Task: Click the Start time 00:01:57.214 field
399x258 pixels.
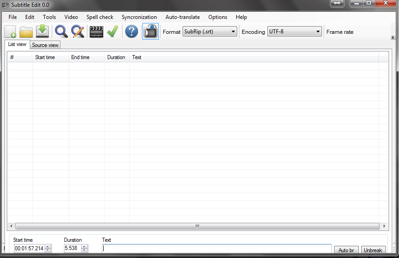Action: point(29,249)
